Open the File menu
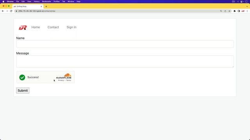Viewport: 250px width, 140px height. [x=18, y=2]
